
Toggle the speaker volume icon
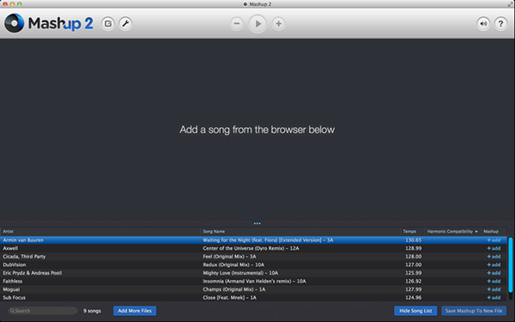pyautogui.click(x=483, y=24)
